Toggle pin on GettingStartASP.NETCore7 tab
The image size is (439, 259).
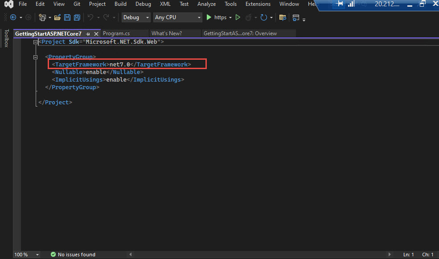pyautogui.click(x=88, y=34)
